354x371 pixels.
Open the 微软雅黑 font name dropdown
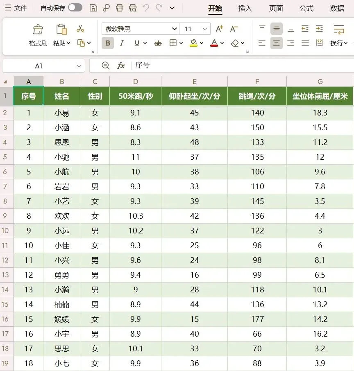(x=174, y=29)
